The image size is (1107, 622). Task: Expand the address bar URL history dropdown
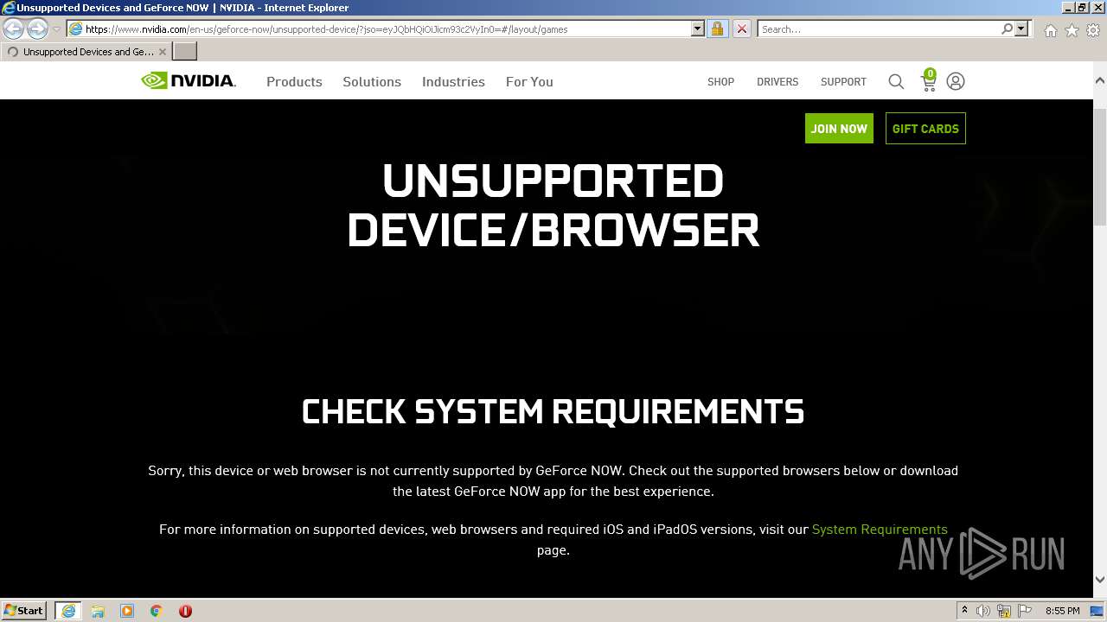[698, 29]
